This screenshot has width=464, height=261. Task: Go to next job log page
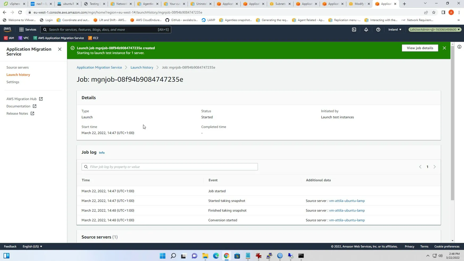coord(435,167)
